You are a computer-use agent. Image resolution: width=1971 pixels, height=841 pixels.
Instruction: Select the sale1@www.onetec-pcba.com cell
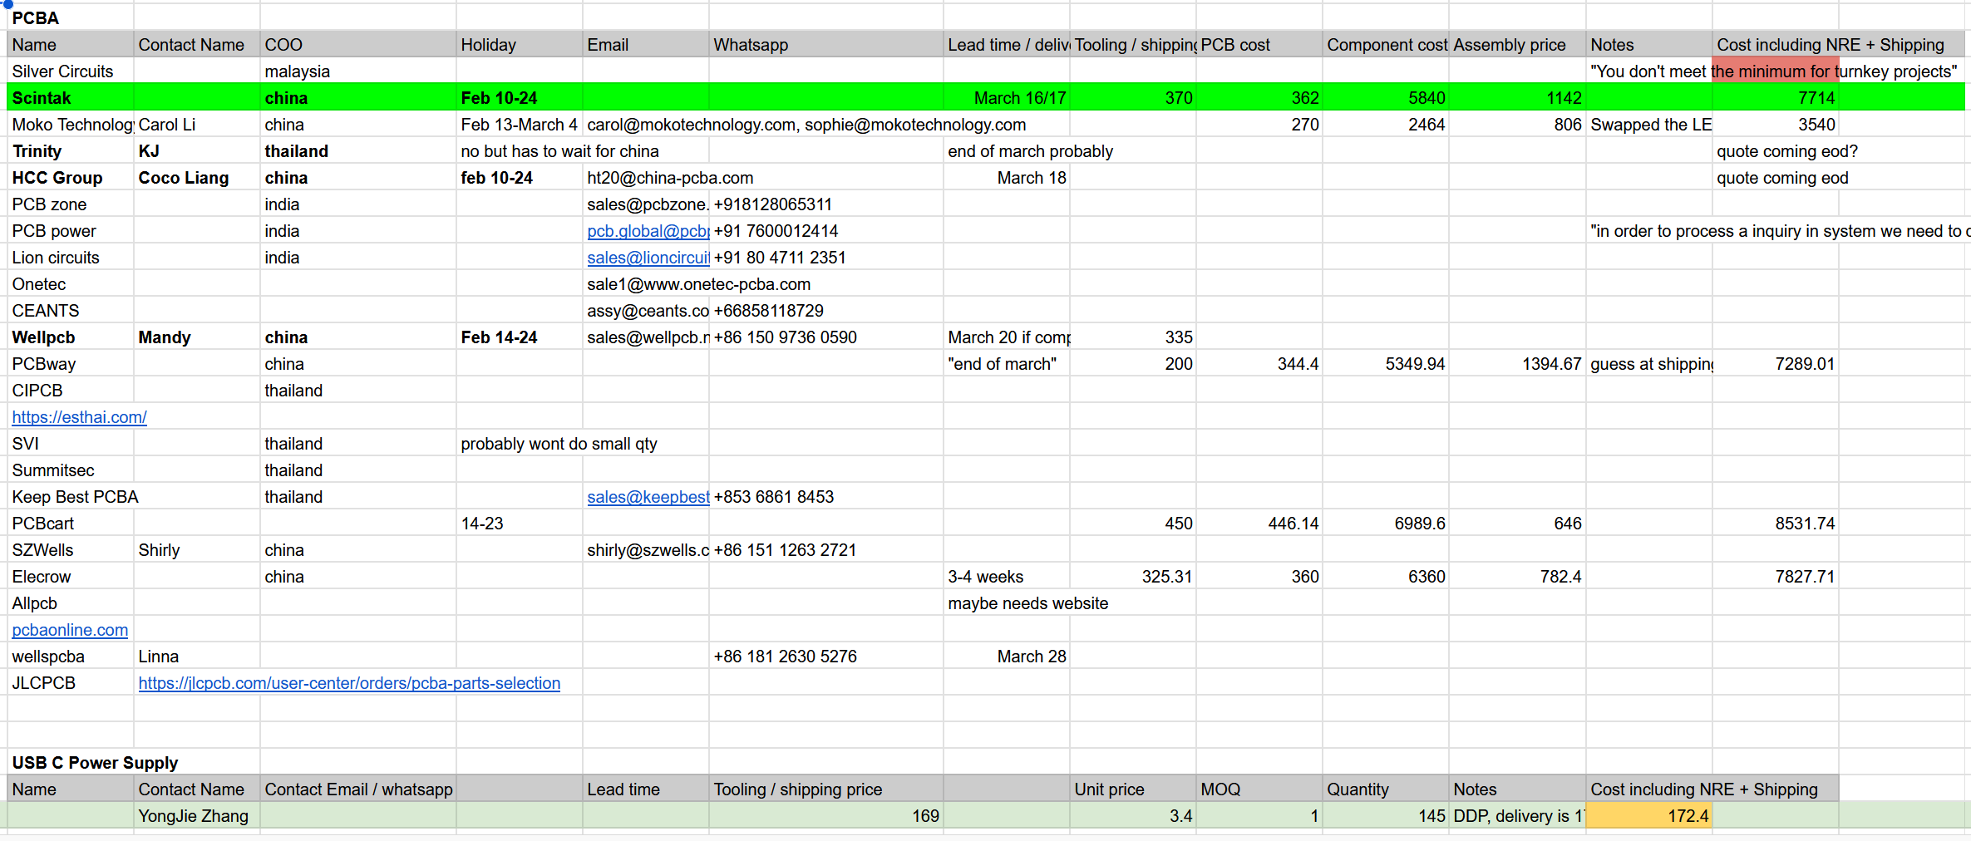[x=698, y=284]
